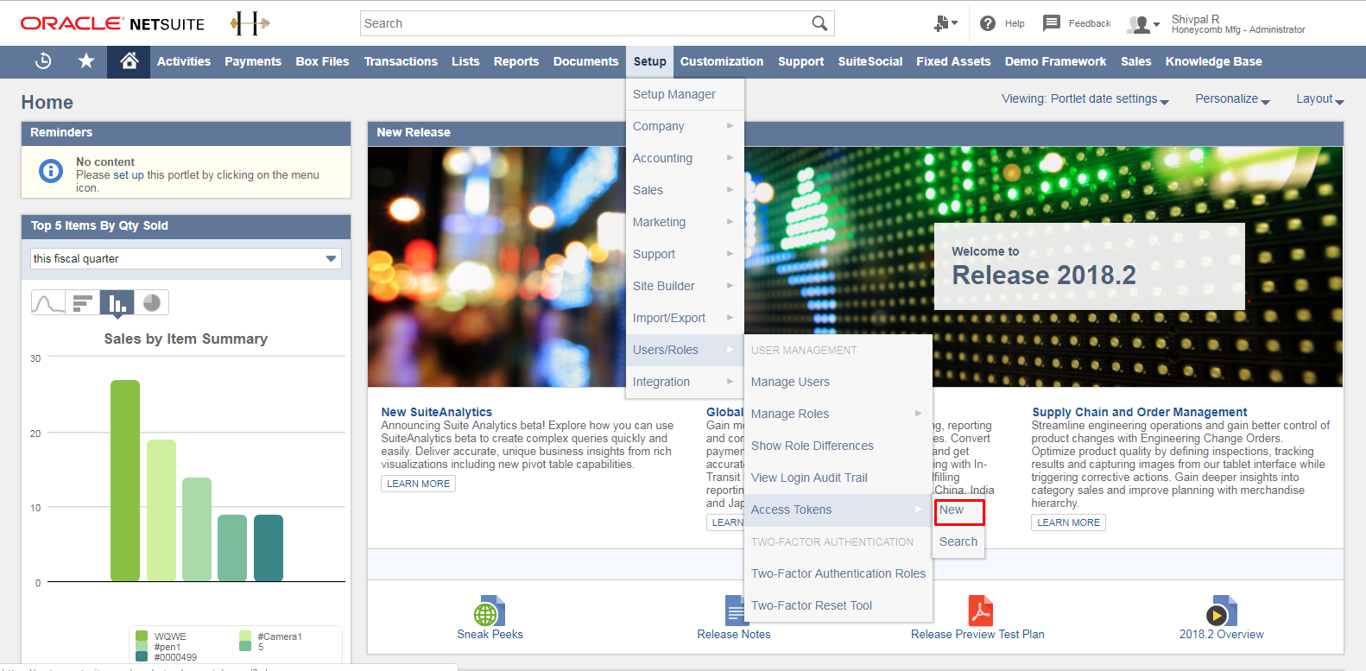
Task: Click the Shivpal R account name
Action: [1195, 19]
